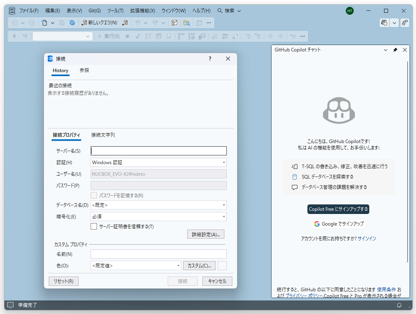The image size is (416, 314).
Task: Open the 色 color dropdown showing 既定値
Action: (136, 265)
